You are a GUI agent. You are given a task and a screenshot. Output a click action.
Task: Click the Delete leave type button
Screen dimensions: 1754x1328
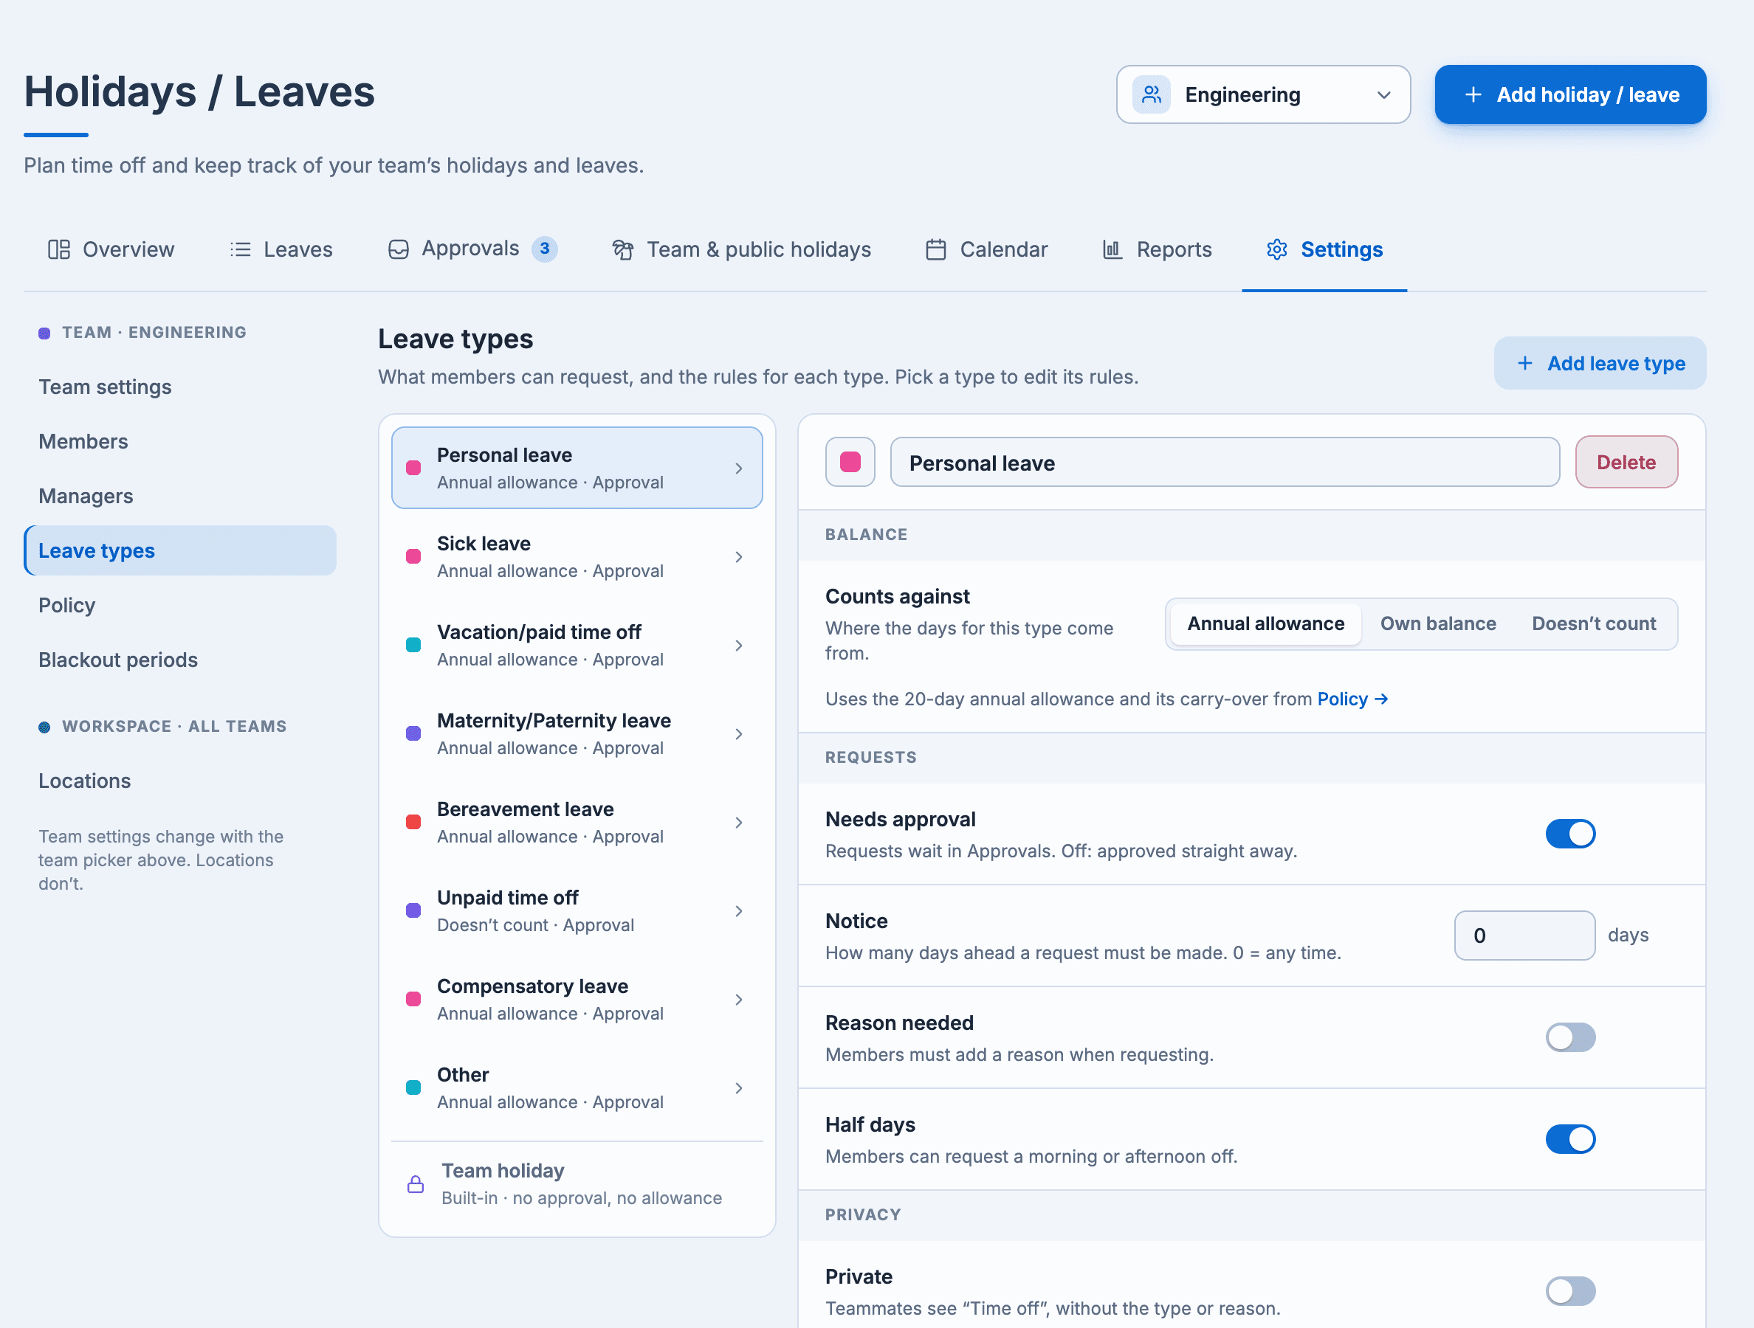(1626, 462)
